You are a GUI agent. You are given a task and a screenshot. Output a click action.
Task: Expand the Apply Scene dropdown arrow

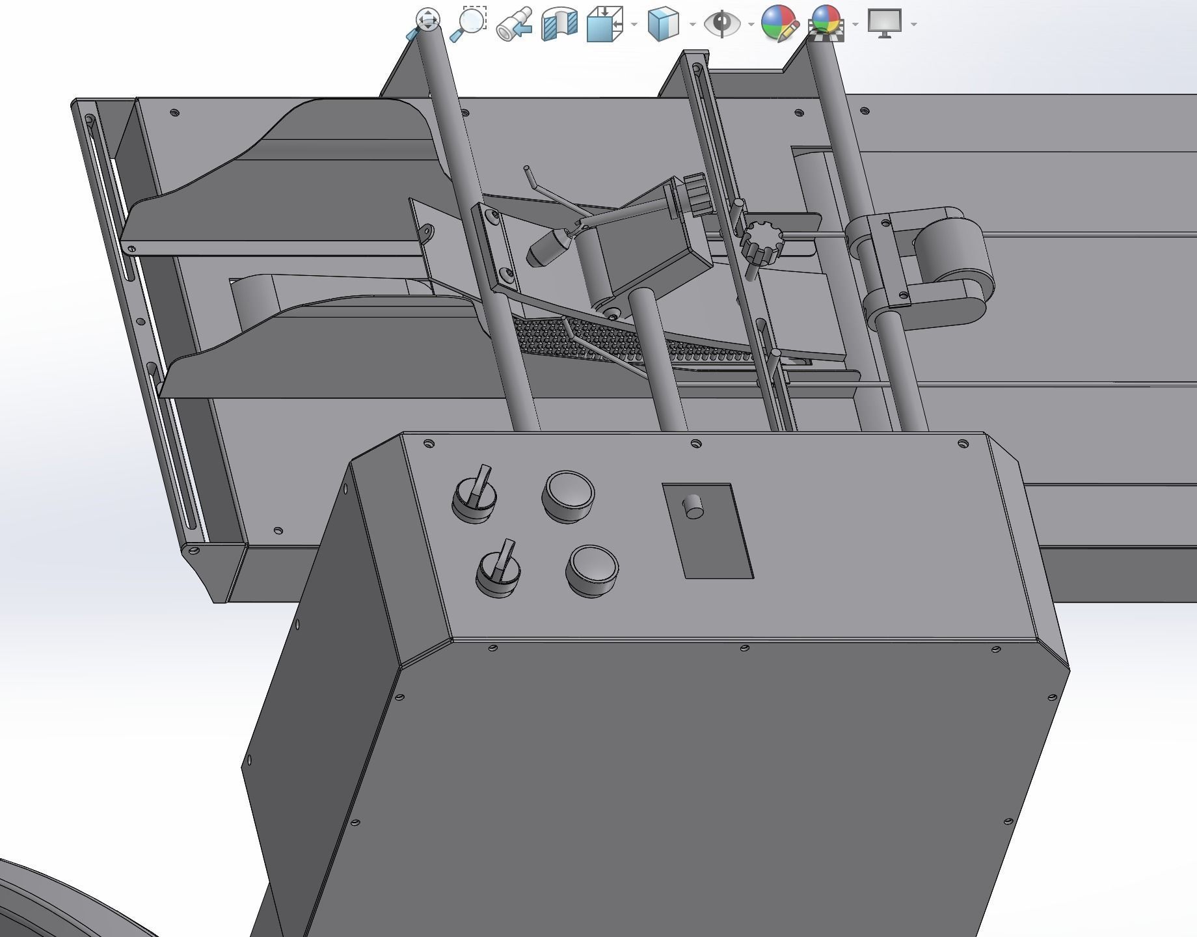pos(855,25)
